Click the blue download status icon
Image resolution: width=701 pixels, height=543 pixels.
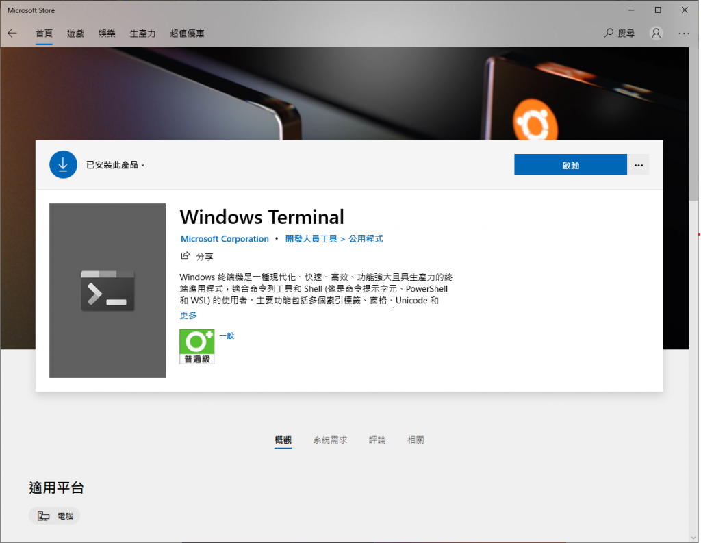click(63, 164)
